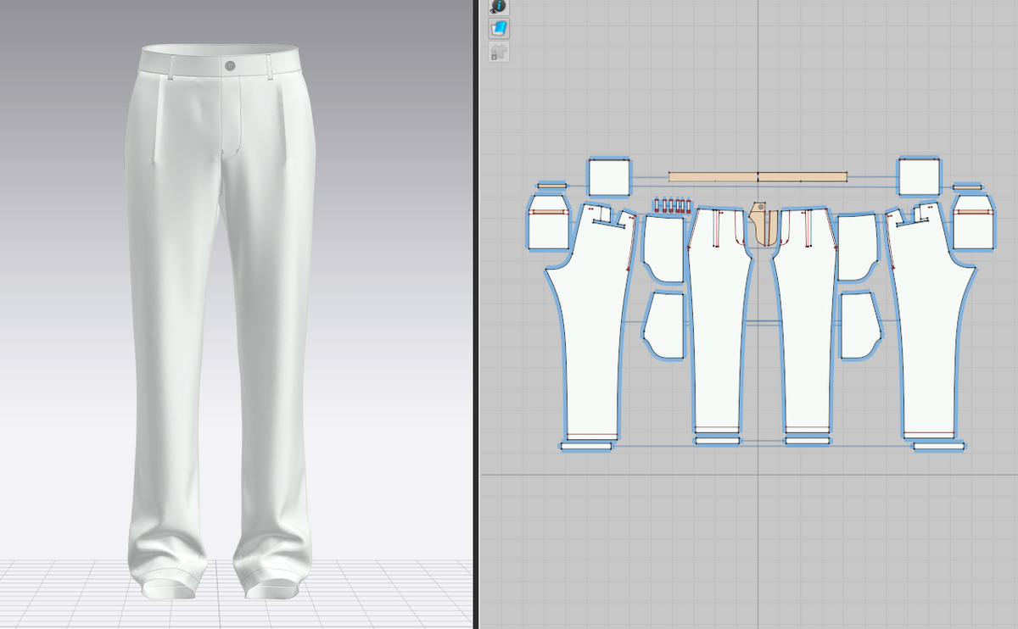The width and height of the screenshot is (1018, 629).
Task: Click the locked garment shirt icon
Action: [498, 52]
